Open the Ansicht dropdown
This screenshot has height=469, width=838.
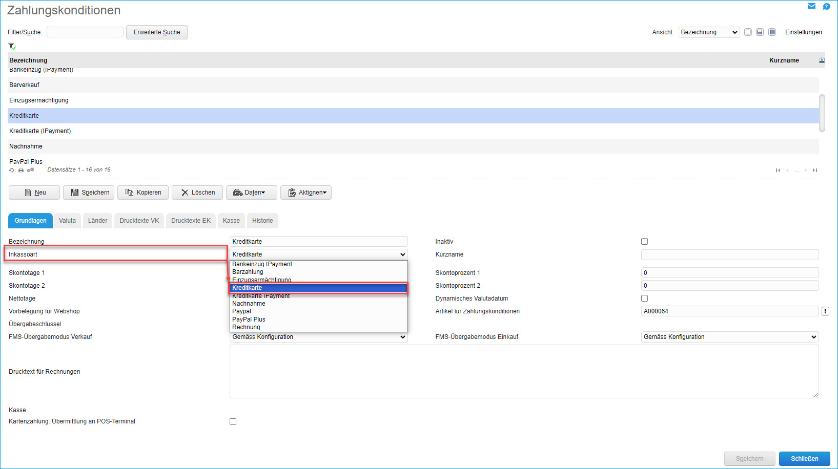[x=709, y=32]
